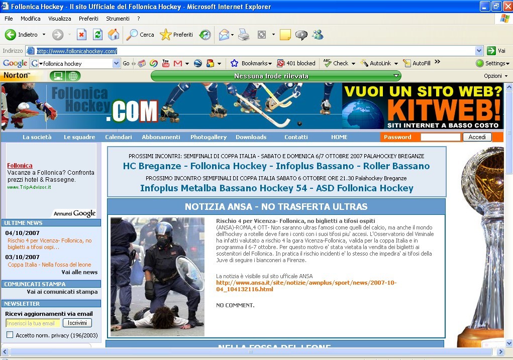Image resolution: width=513 pixels, height=360 pixels.
Task: Tick the Accetto norm. privacy checkbox
Action: coord(10,335)
